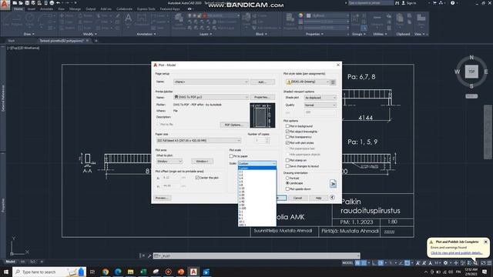
Task: Choose 1:1 in the scale list
Action: (257, 172)
